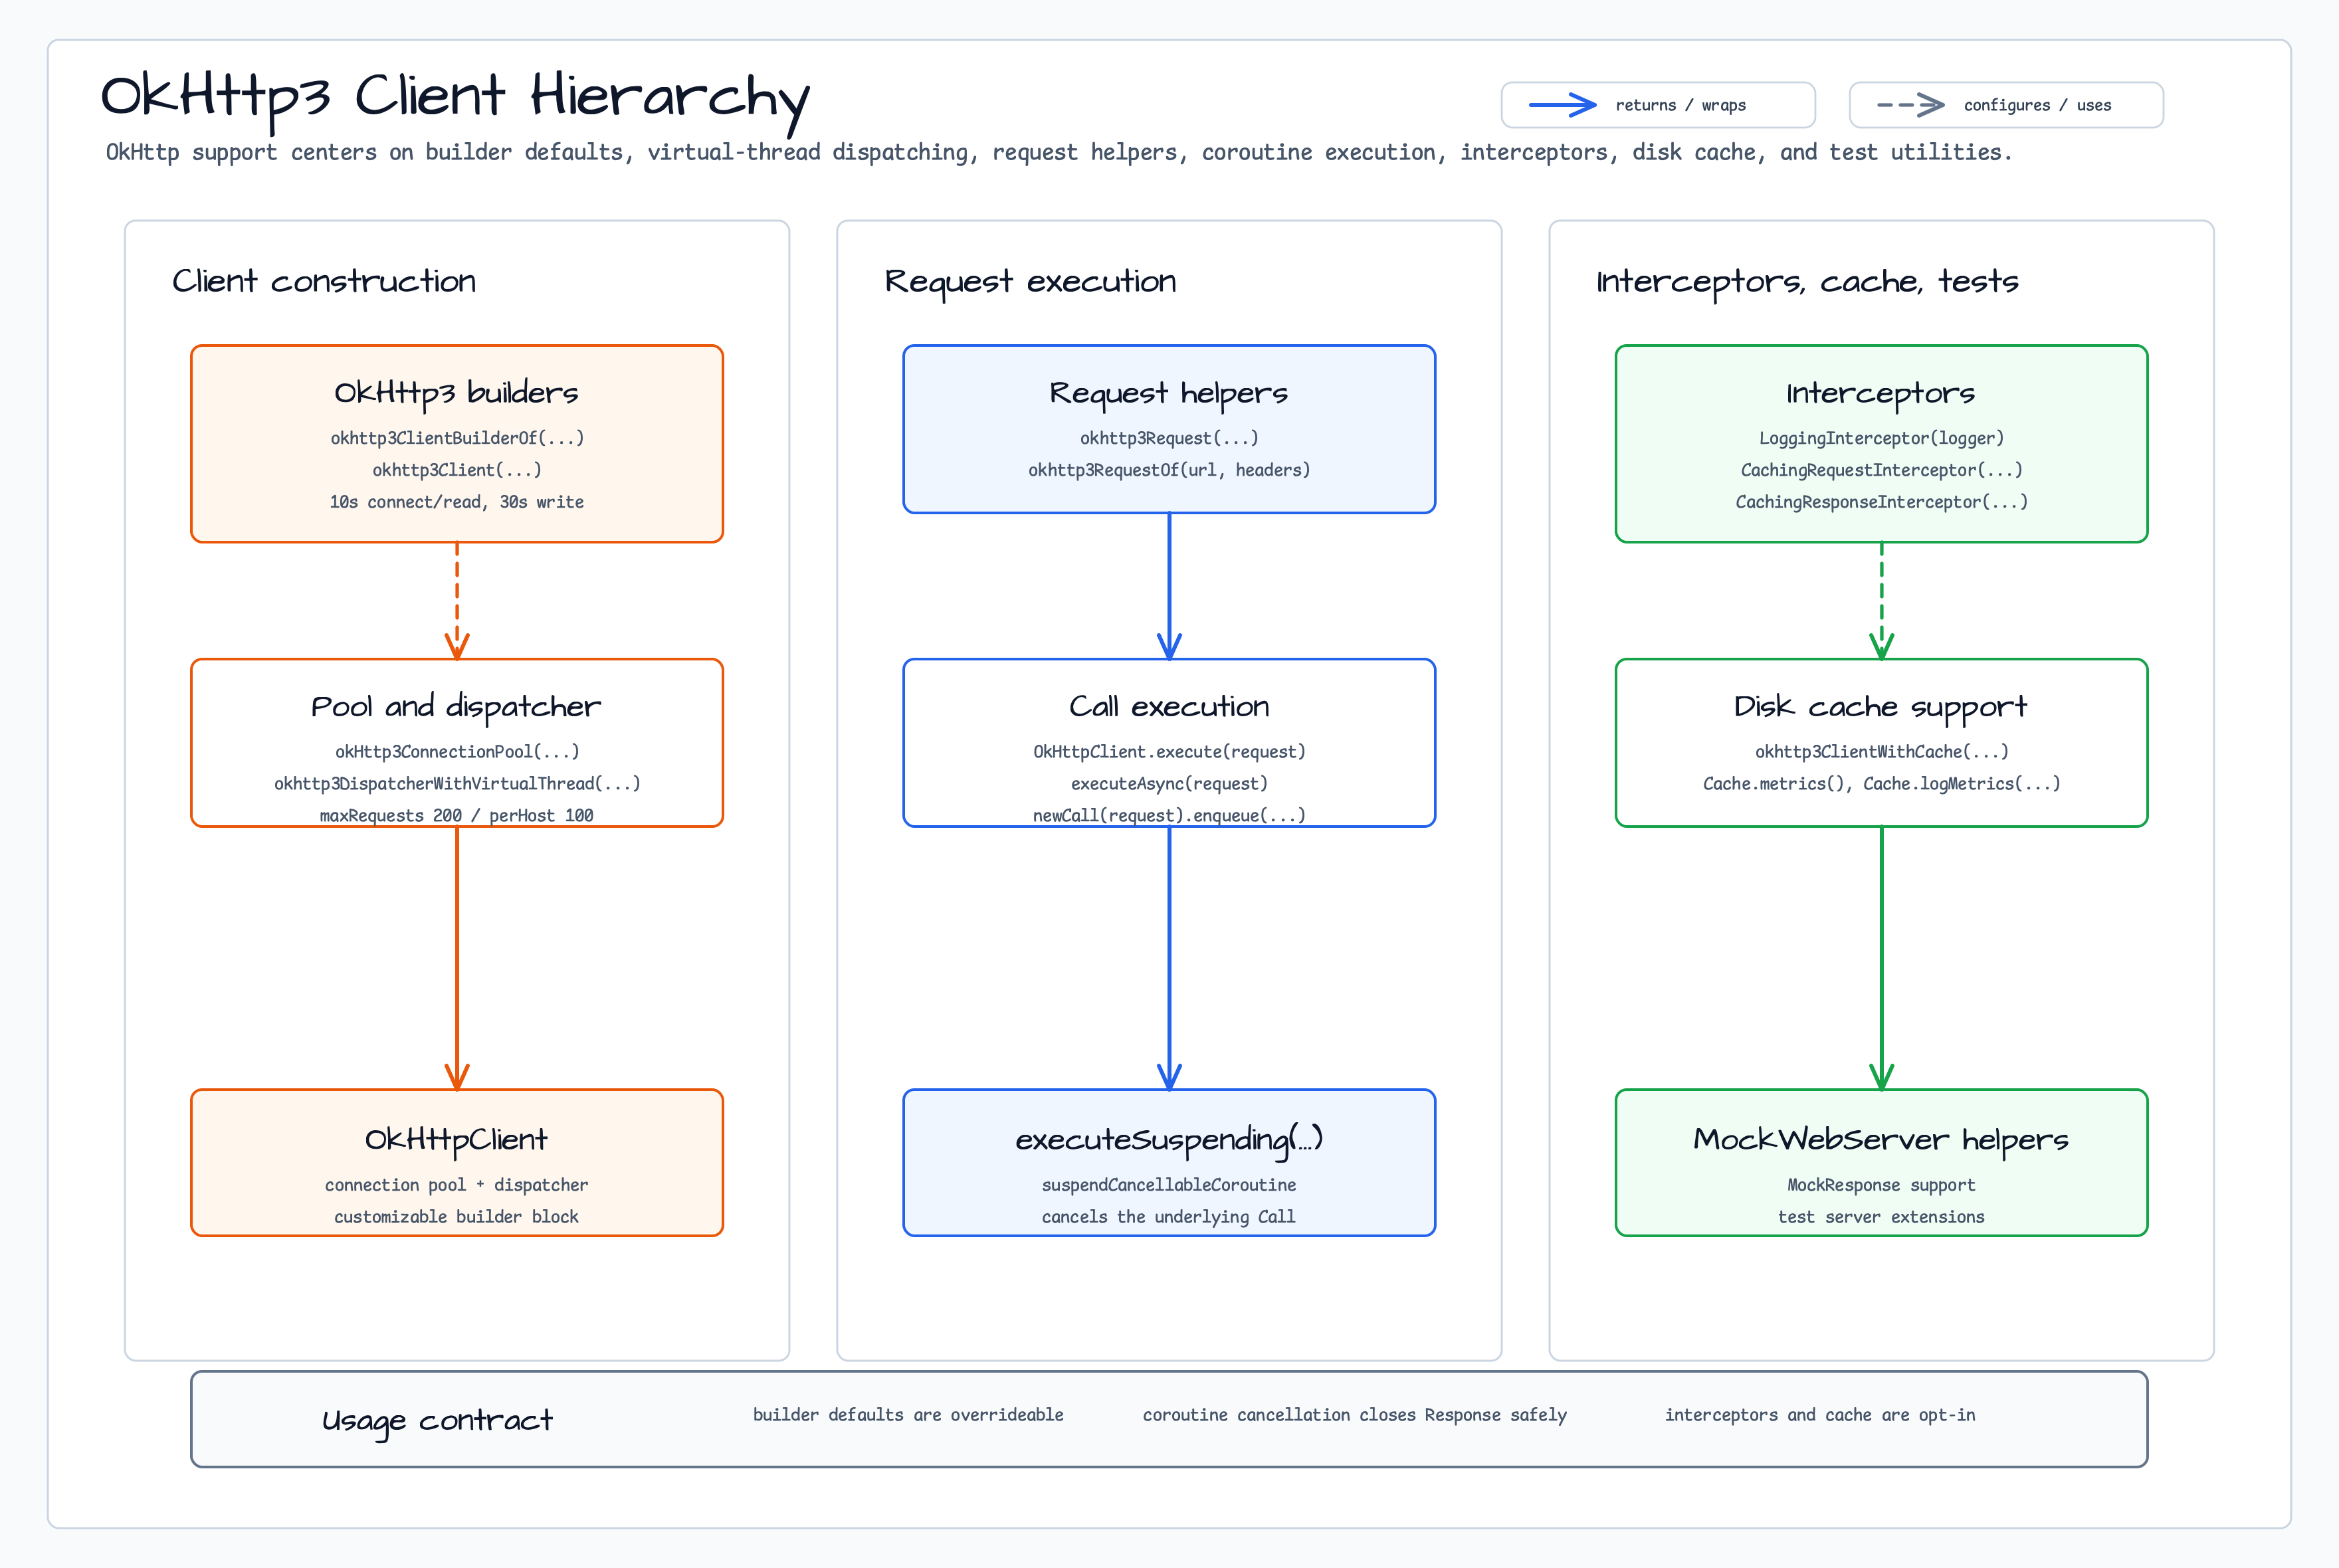Click '10s connect/read, 30s write' text
The image size is (2339, 1568).
[x=457, y=502]
